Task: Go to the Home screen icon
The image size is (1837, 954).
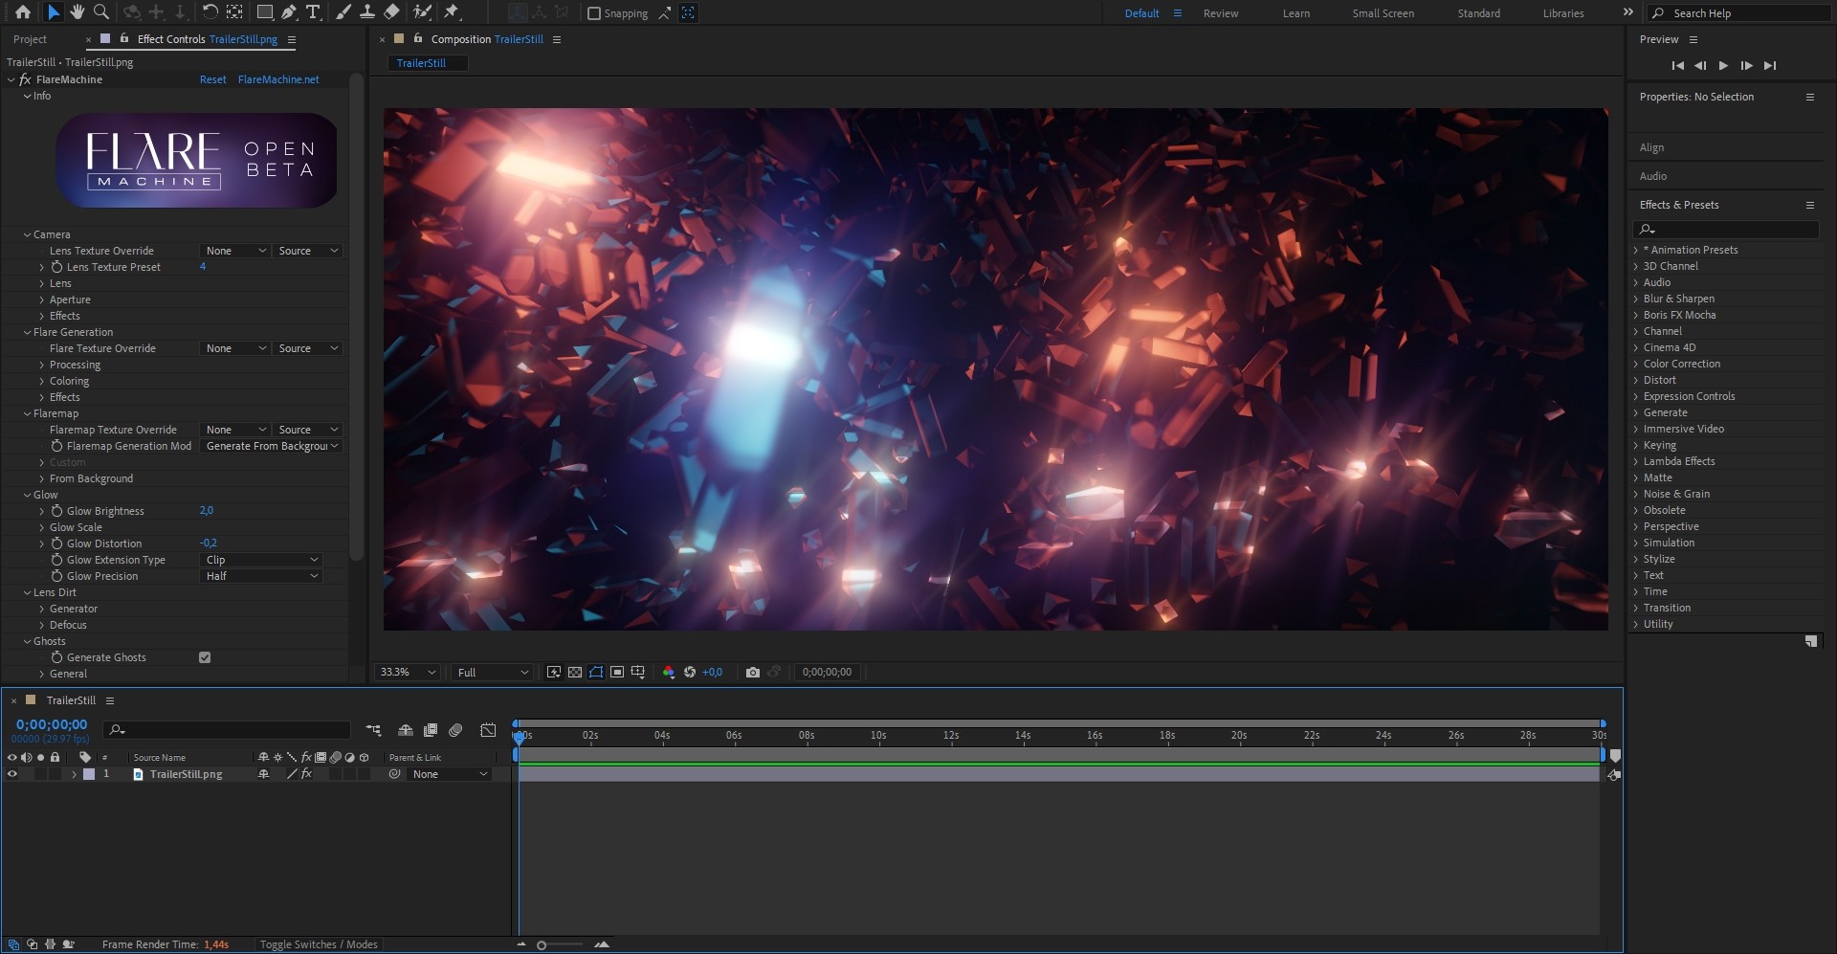Action: click(x=23, y=12)
